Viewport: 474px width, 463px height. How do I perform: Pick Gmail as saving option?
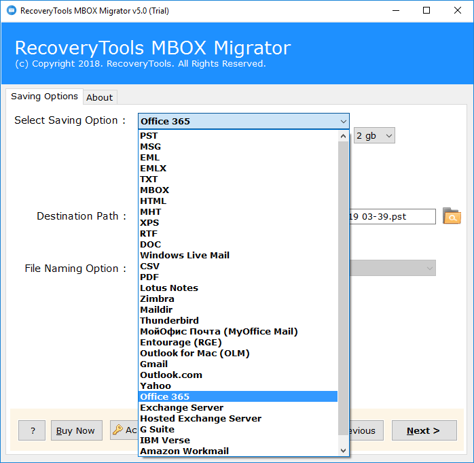(x=238, y=364)
